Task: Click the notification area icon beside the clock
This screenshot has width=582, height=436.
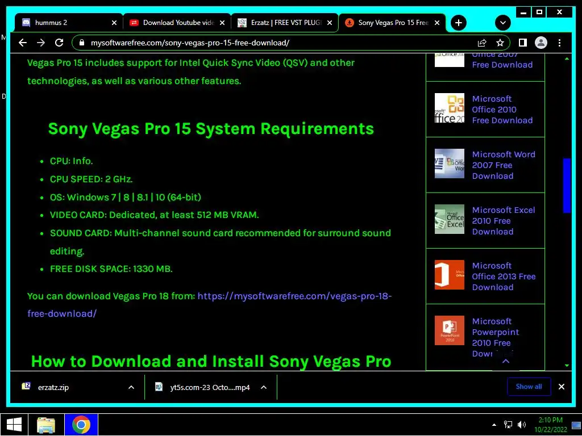Action: pyautogui.click(x=576, y=425)
